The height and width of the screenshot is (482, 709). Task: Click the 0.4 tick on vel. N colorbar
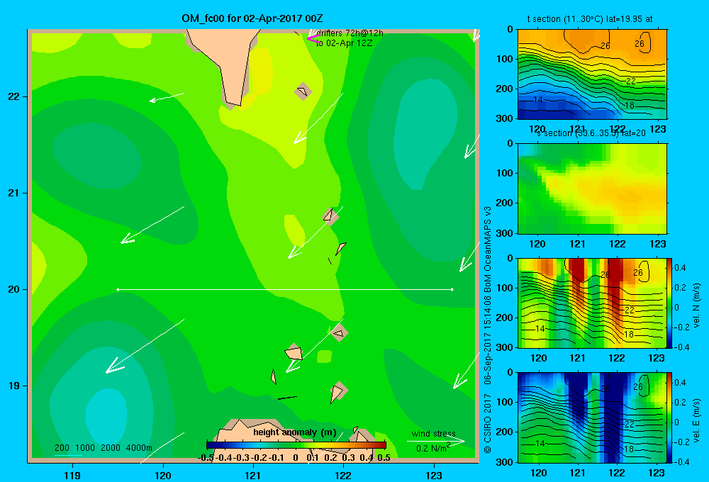[680, 268]
